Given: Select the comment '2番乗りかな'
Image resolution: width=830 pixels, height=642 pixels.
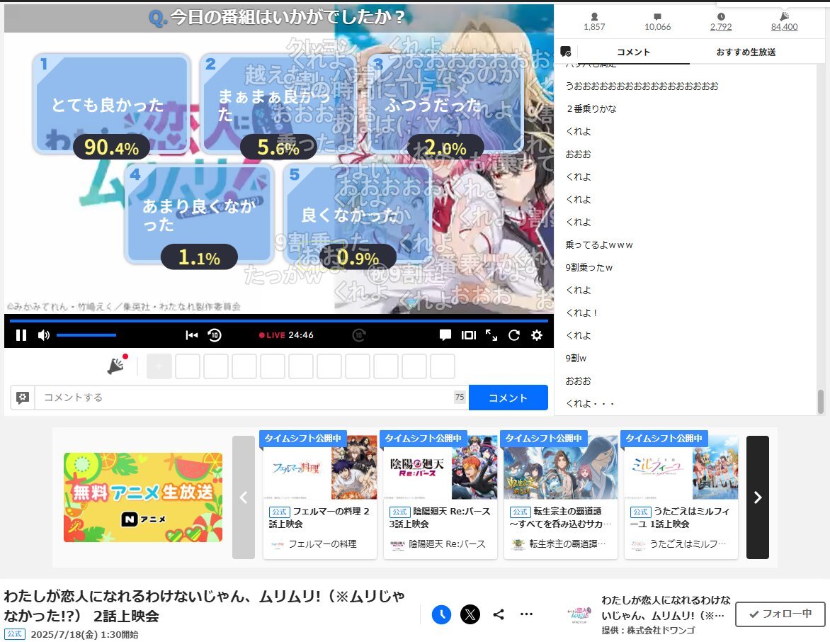Looking at the screenshot, I should 591,108.
